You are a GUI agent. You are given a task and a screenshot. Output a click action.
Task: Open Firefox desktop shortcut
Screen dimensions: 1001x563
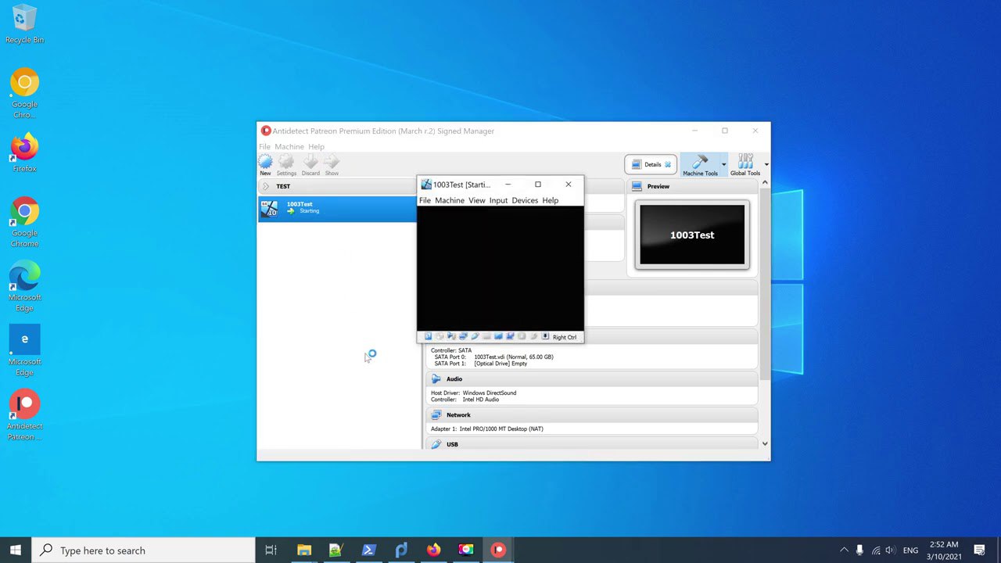(24, 152)
